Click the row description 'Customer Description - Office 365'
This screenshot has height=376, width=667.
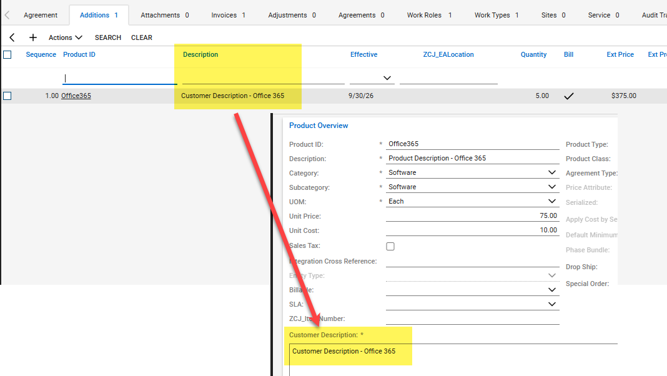click(233, 96)
